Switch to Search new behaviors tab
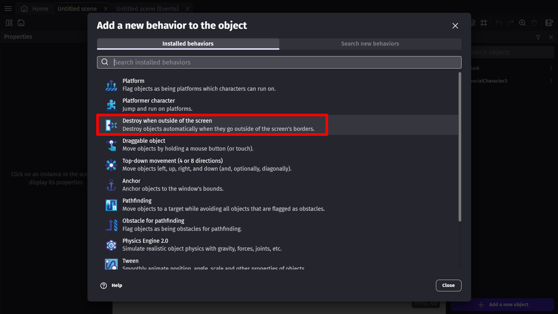The height and width of the screenshot is (314, 558). pyautogui.click(x=370, y=44)
